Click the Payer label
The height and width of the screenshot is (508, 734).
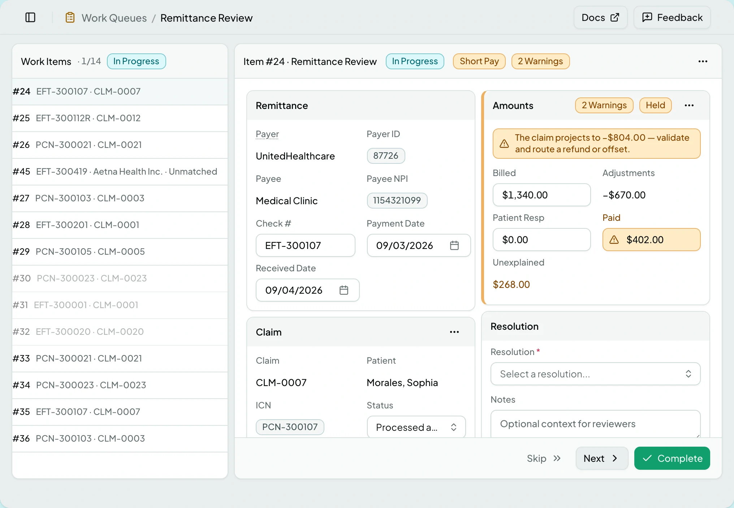267,134
